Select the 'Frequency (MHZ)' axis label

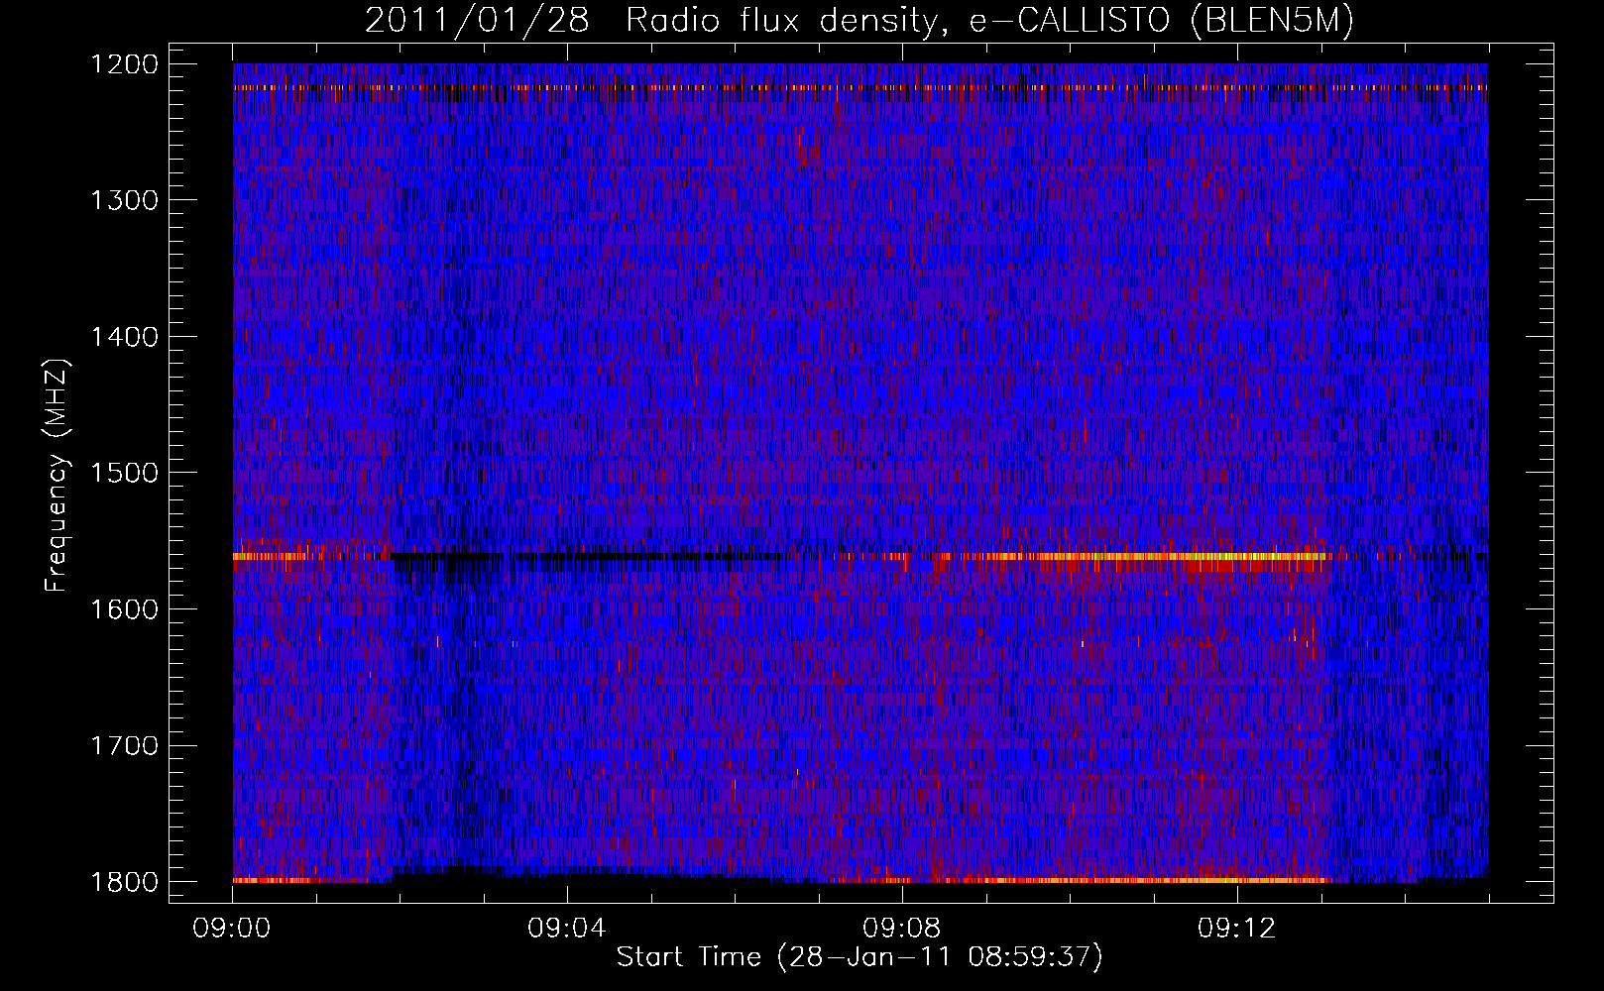point(57,476)
